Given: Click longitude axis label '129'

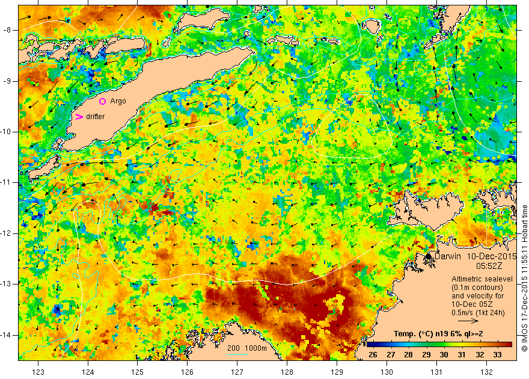Looking at the screenshot, I should [337, 372].
